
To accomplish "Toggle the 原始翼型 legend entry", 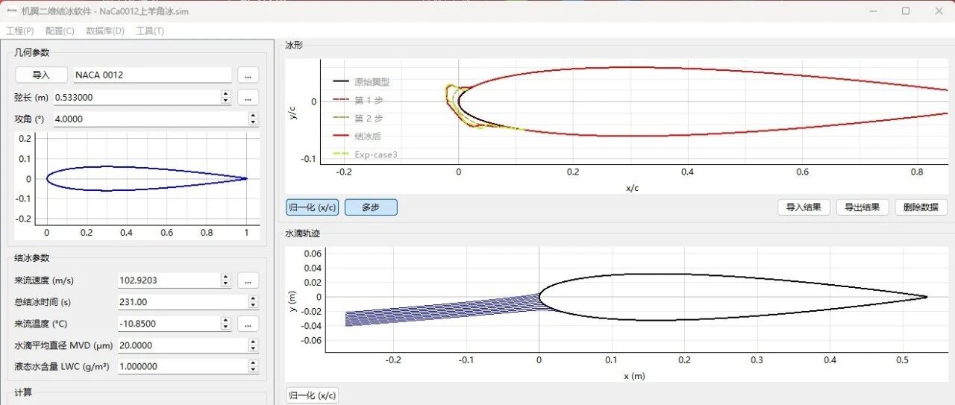I will (x=361, y=82).
